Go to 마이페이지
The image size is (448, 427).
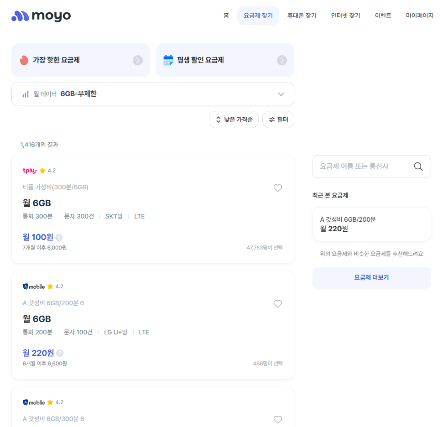pos(419,16)
